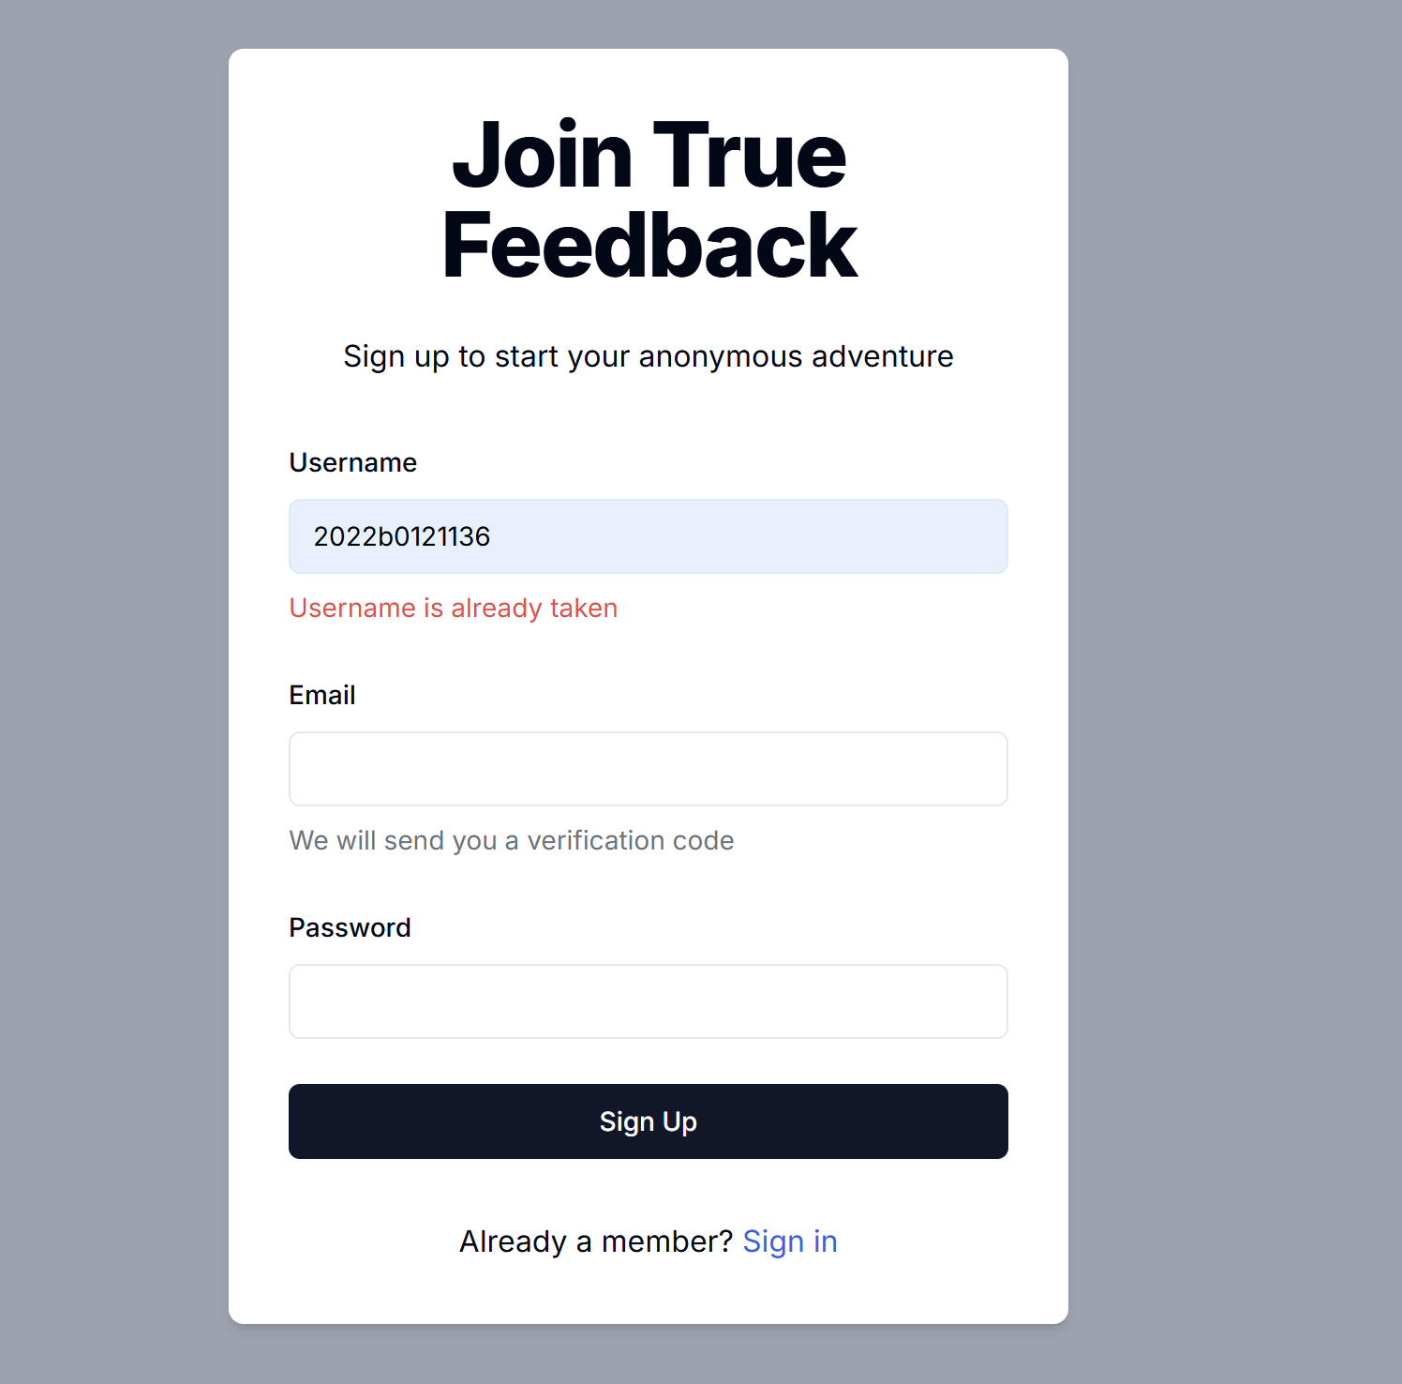Click the 'Join True' heading line

point(649,156)
